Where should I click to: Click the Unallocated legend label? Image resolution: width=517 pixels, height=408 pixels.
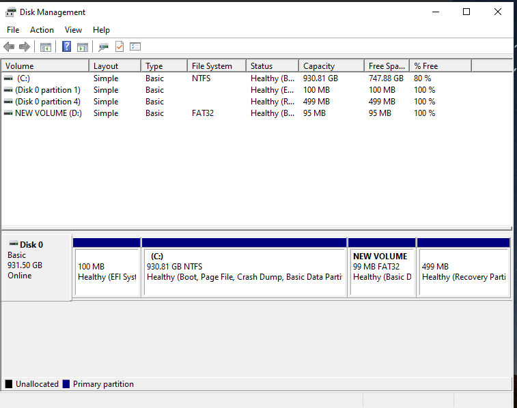[x=37, y=384]
